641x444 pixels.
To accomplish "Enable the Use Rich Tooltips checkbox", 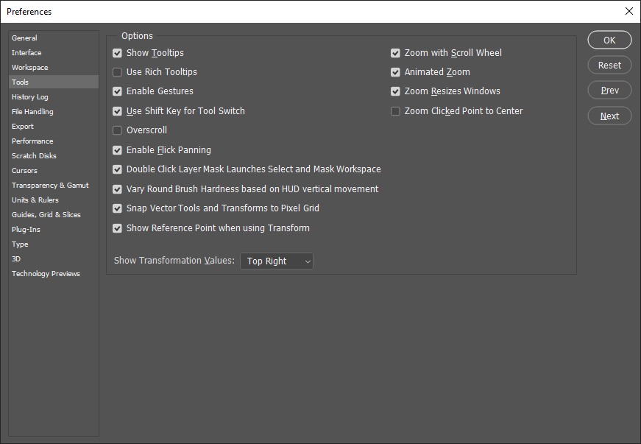I will (x=118, y=72).
